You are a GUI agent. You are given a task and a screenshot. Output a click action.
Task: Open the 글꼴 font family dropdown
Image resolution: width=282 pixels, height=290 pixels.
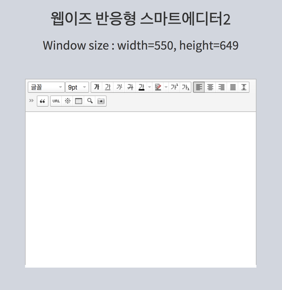pyautogui.click(x=46, y=87)
